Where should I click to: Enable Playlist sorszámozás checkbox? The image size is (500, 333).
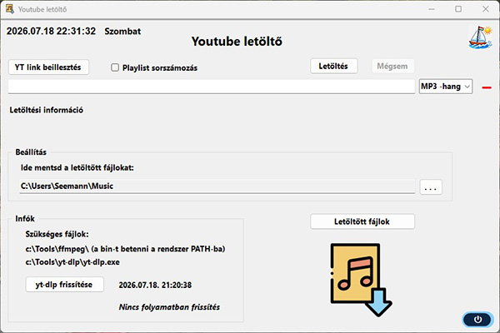click(x=115, y=67)
